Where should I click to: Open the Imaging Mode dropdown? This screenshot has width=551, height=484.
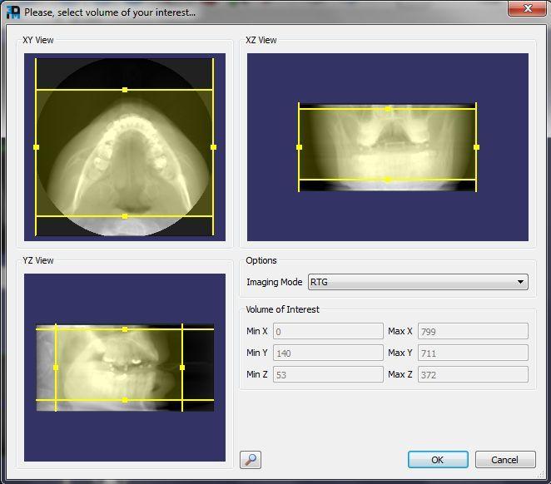click(x=418, y=283)
